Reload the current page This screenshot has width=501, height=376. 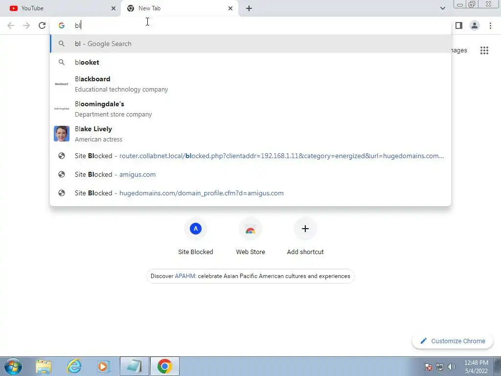click(x=42, y=25)
